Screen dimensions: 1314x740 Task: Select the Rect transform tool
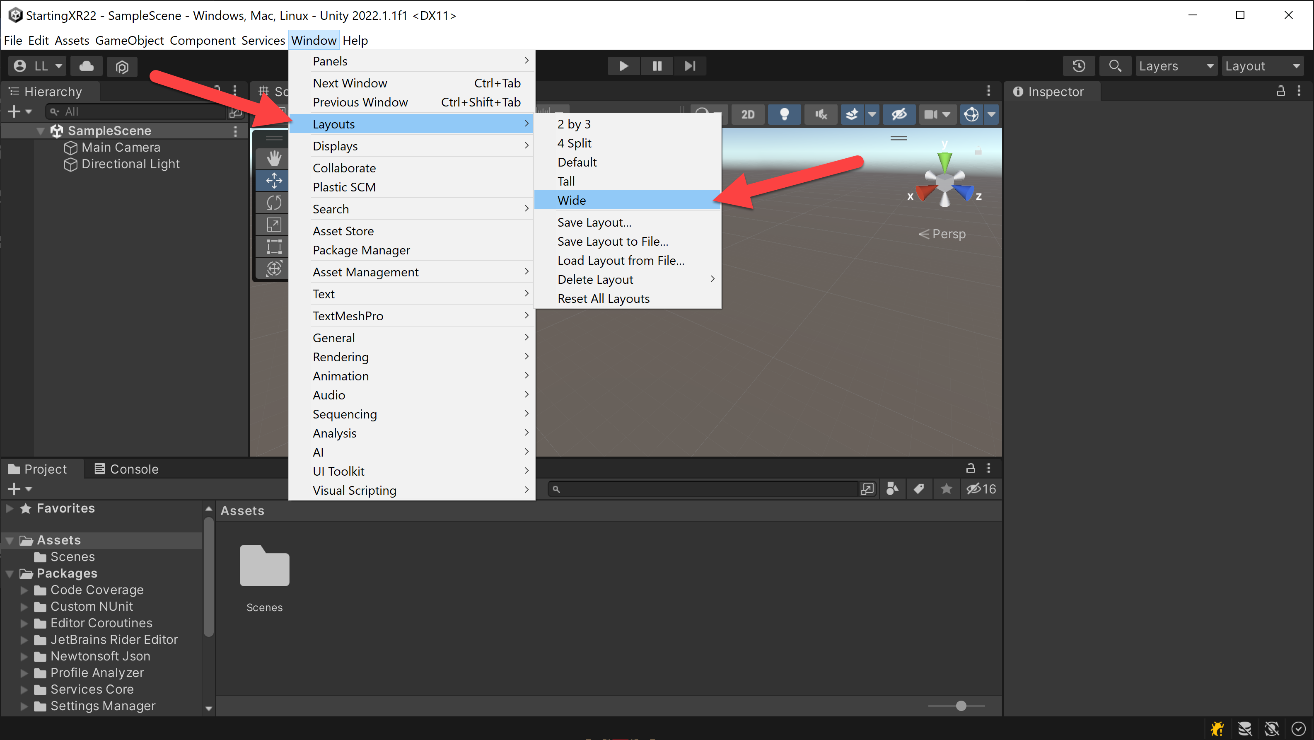[274, 247]
